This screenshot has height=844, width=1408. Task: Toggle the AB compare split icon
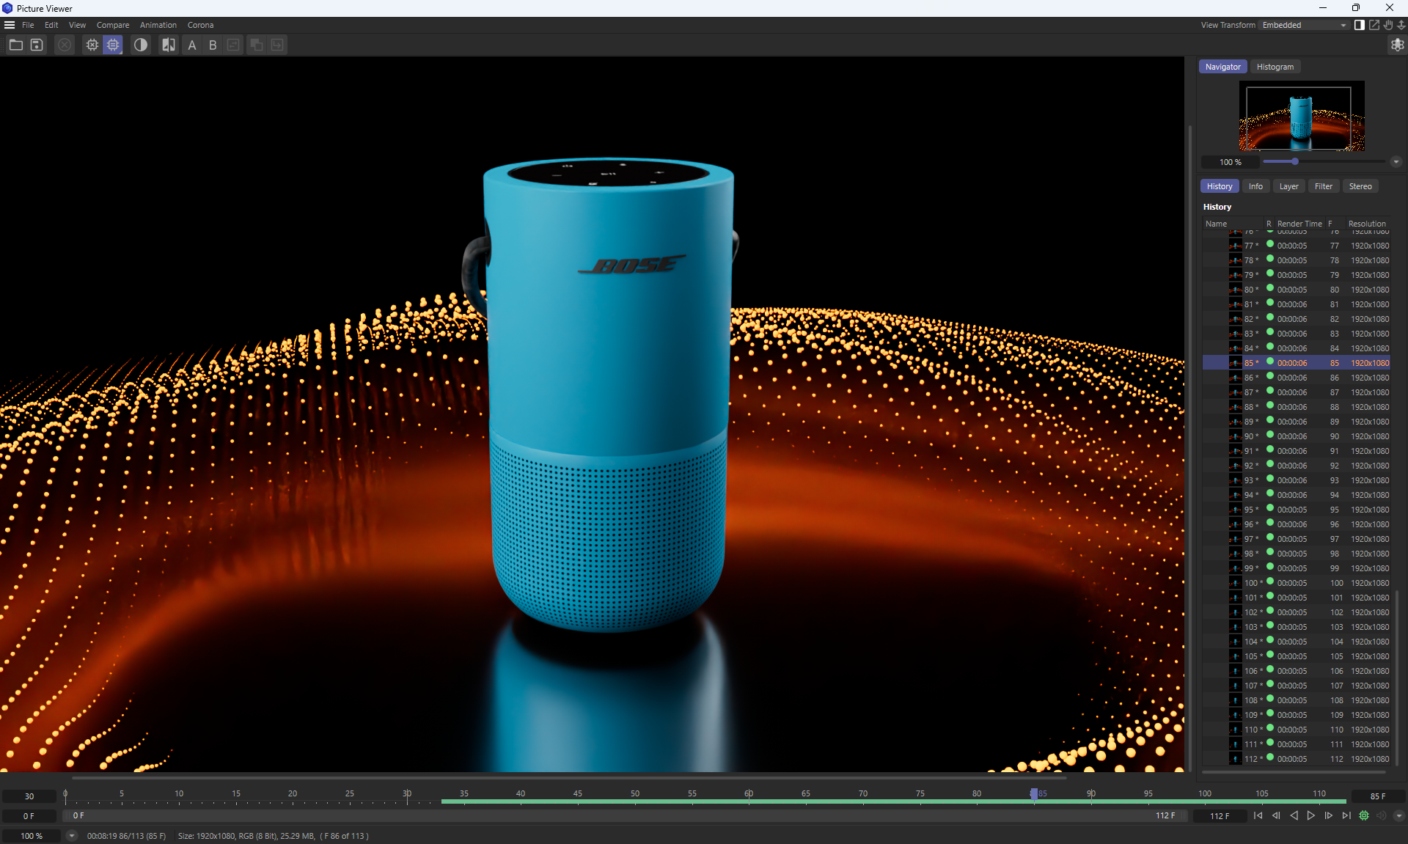coord(169,45)
